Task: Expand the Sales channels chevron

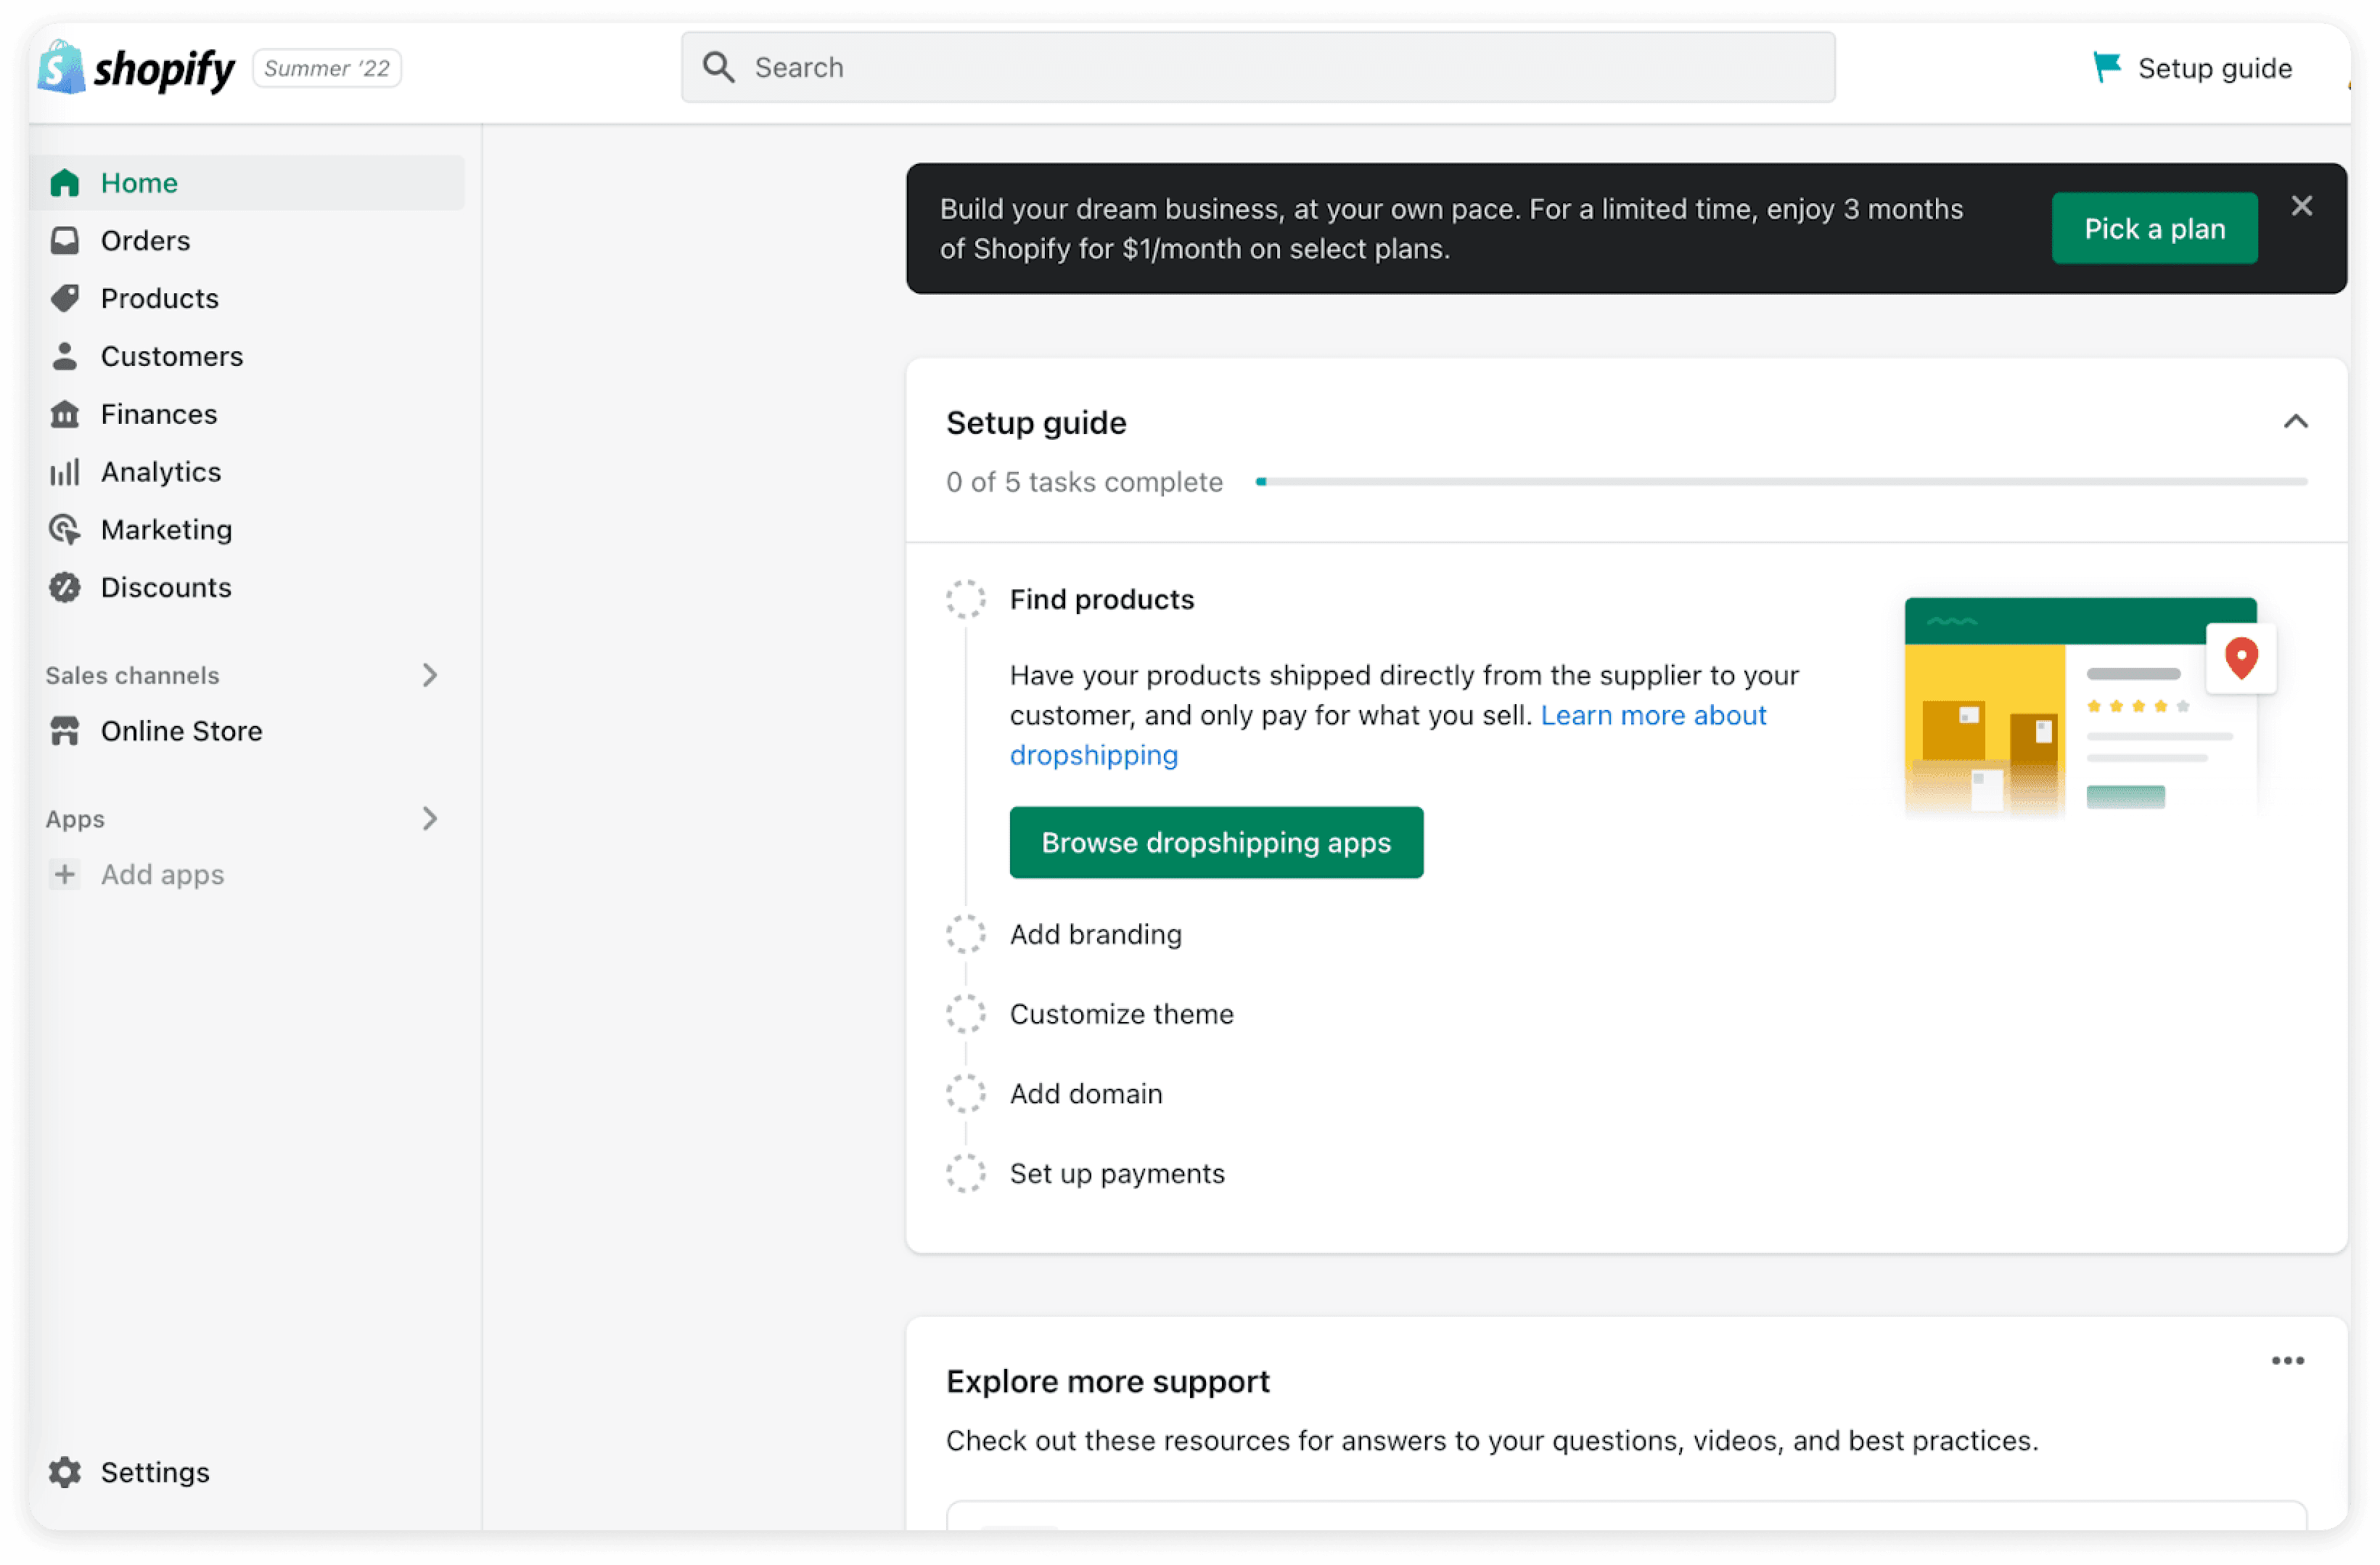Action: tap(430, 675)
